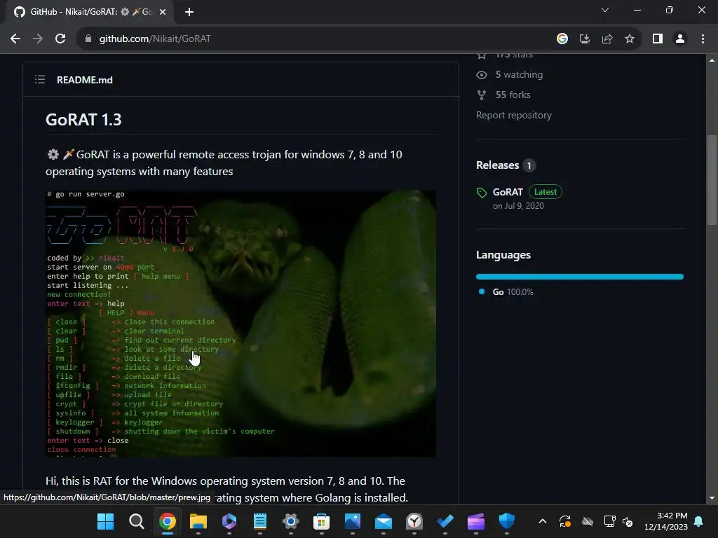Open clock showing 3:42 PM
Viewport: 718px width, 538px height.
pyautogui.click(x=666, y=521)
